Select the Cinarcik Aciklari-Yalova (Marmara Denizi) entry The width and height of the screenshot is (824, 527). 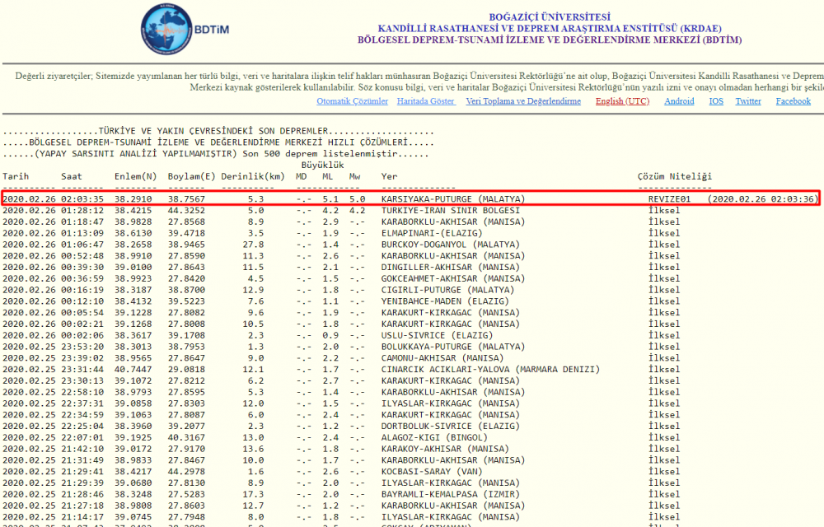(x=489, y=371)
